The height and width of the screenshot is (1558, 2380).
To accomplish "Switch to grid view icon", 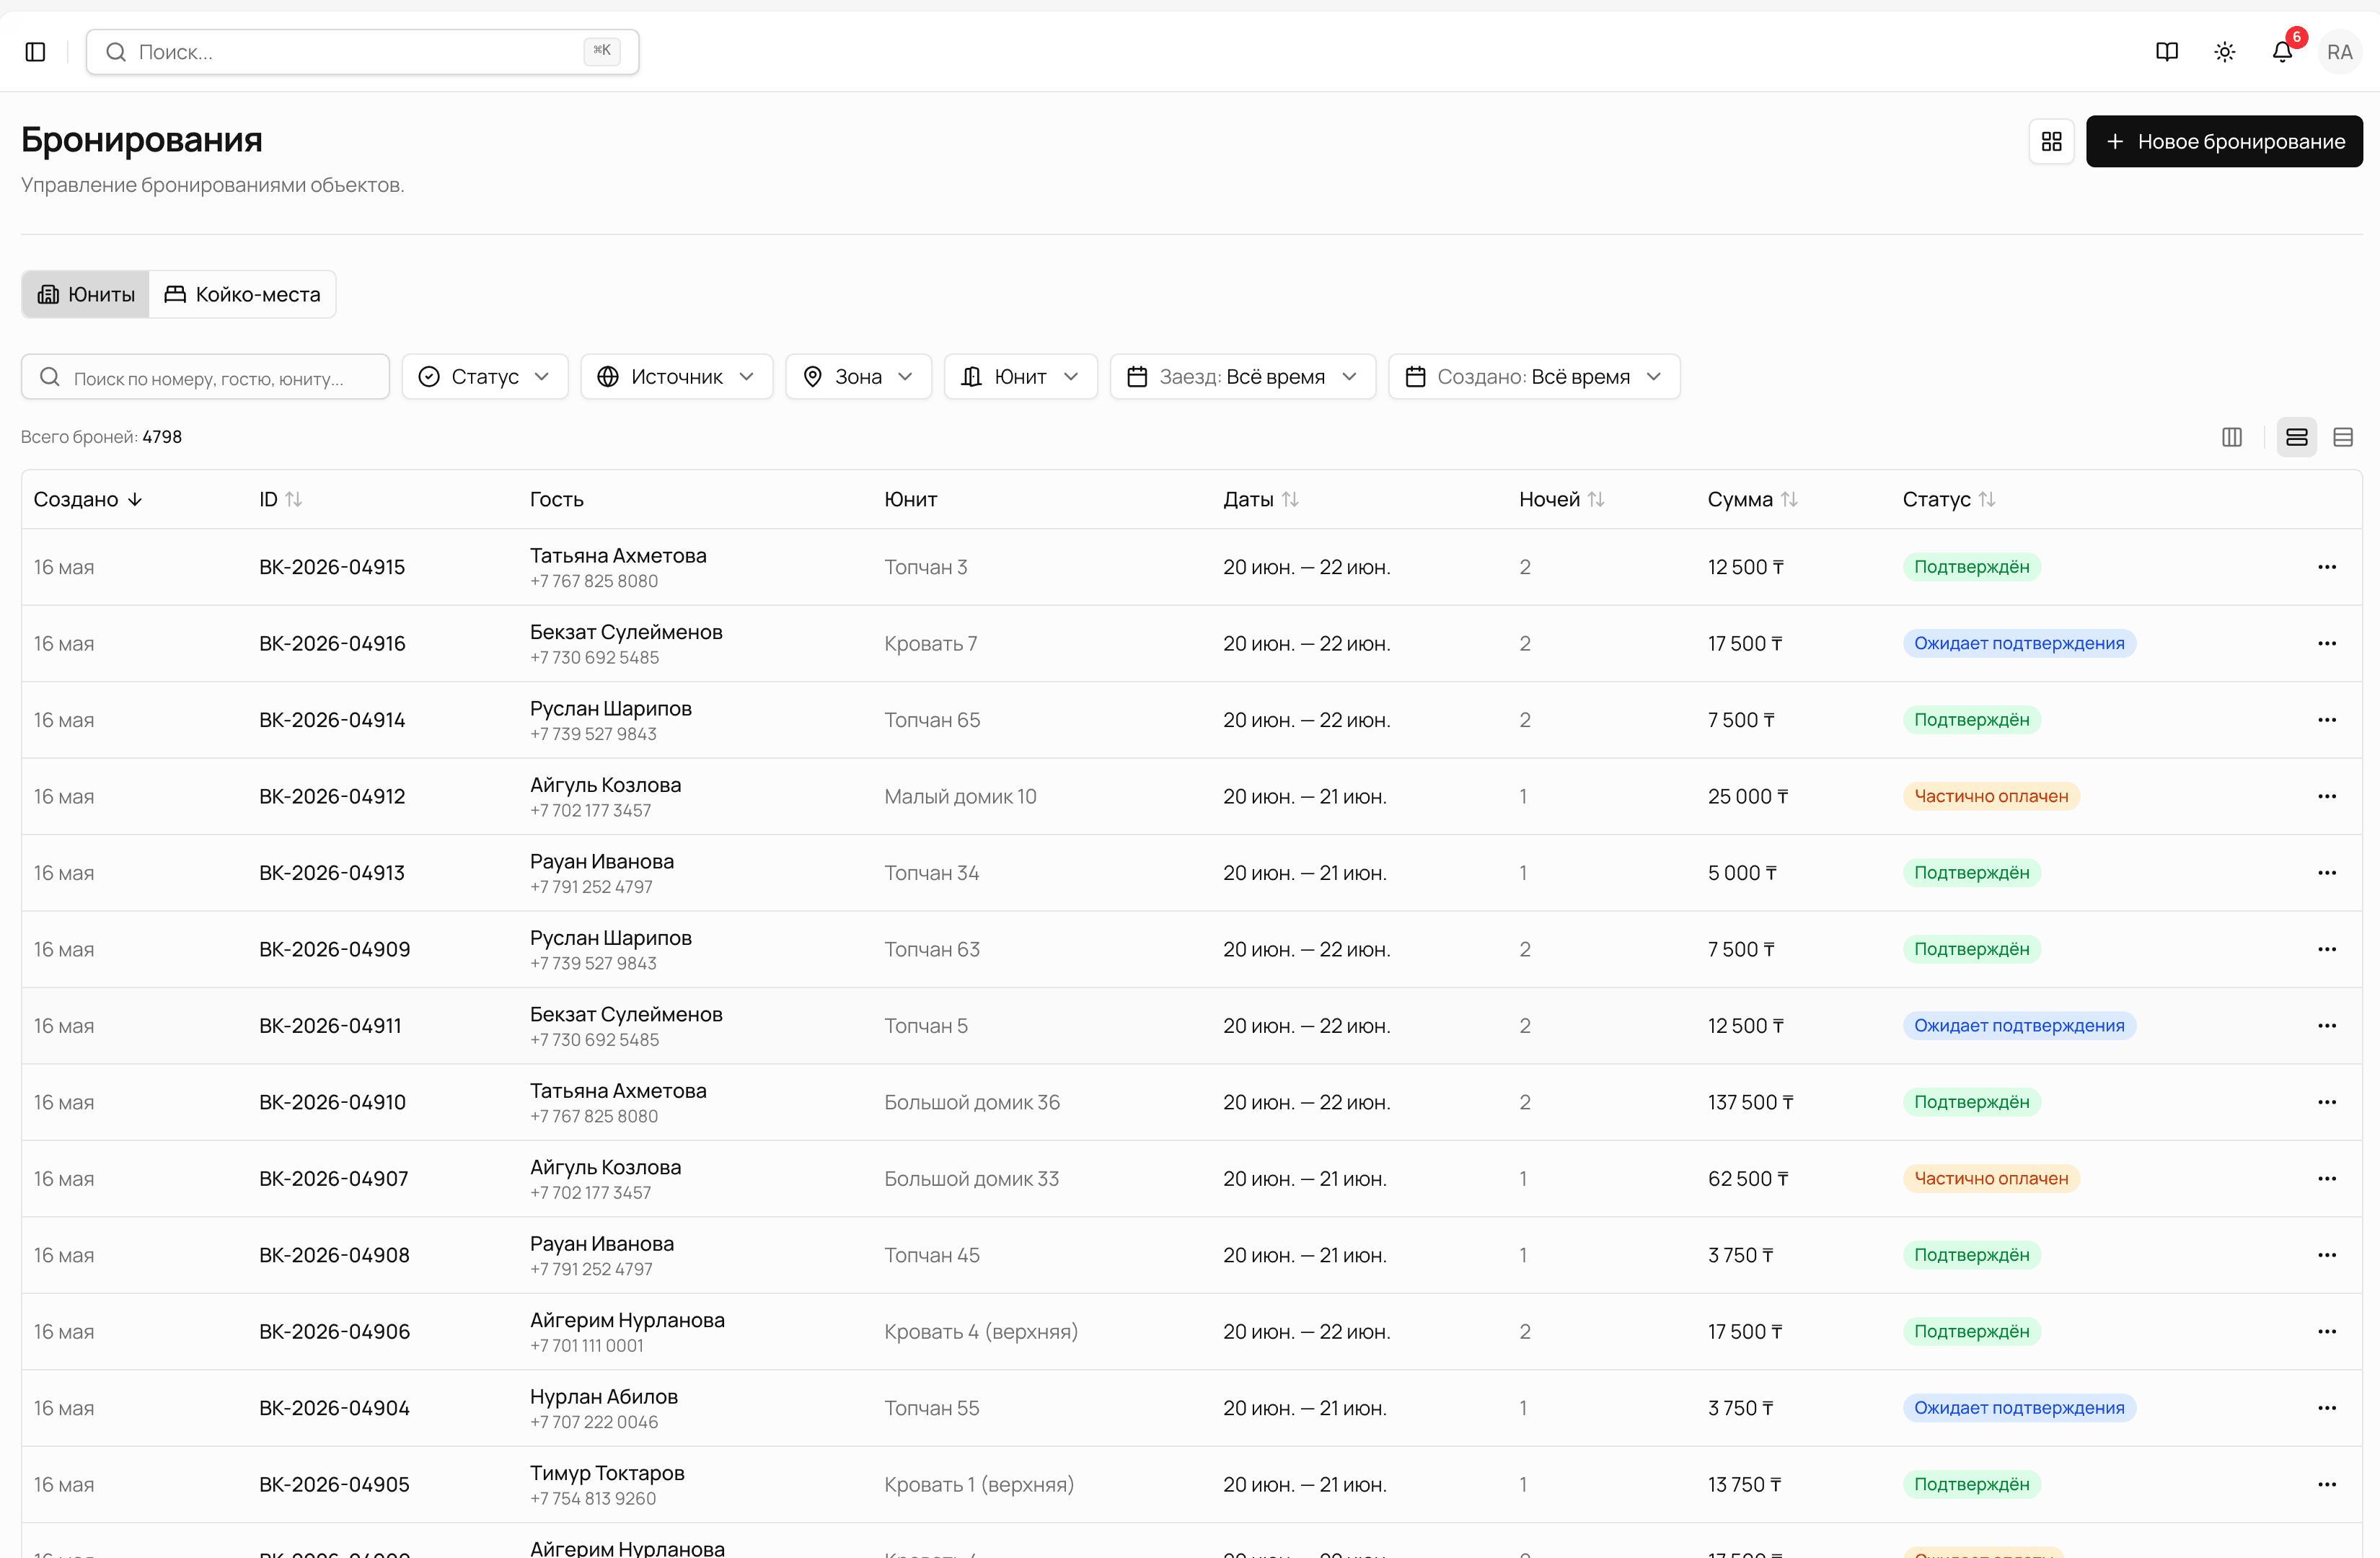I will click(x=2052, y=142).
